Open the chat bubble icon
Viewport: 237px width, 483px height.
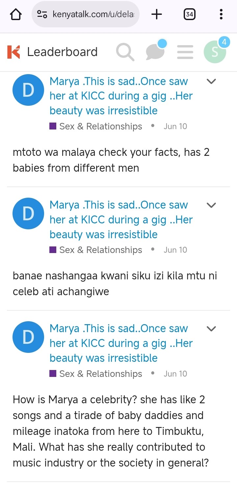coord(155,51)
